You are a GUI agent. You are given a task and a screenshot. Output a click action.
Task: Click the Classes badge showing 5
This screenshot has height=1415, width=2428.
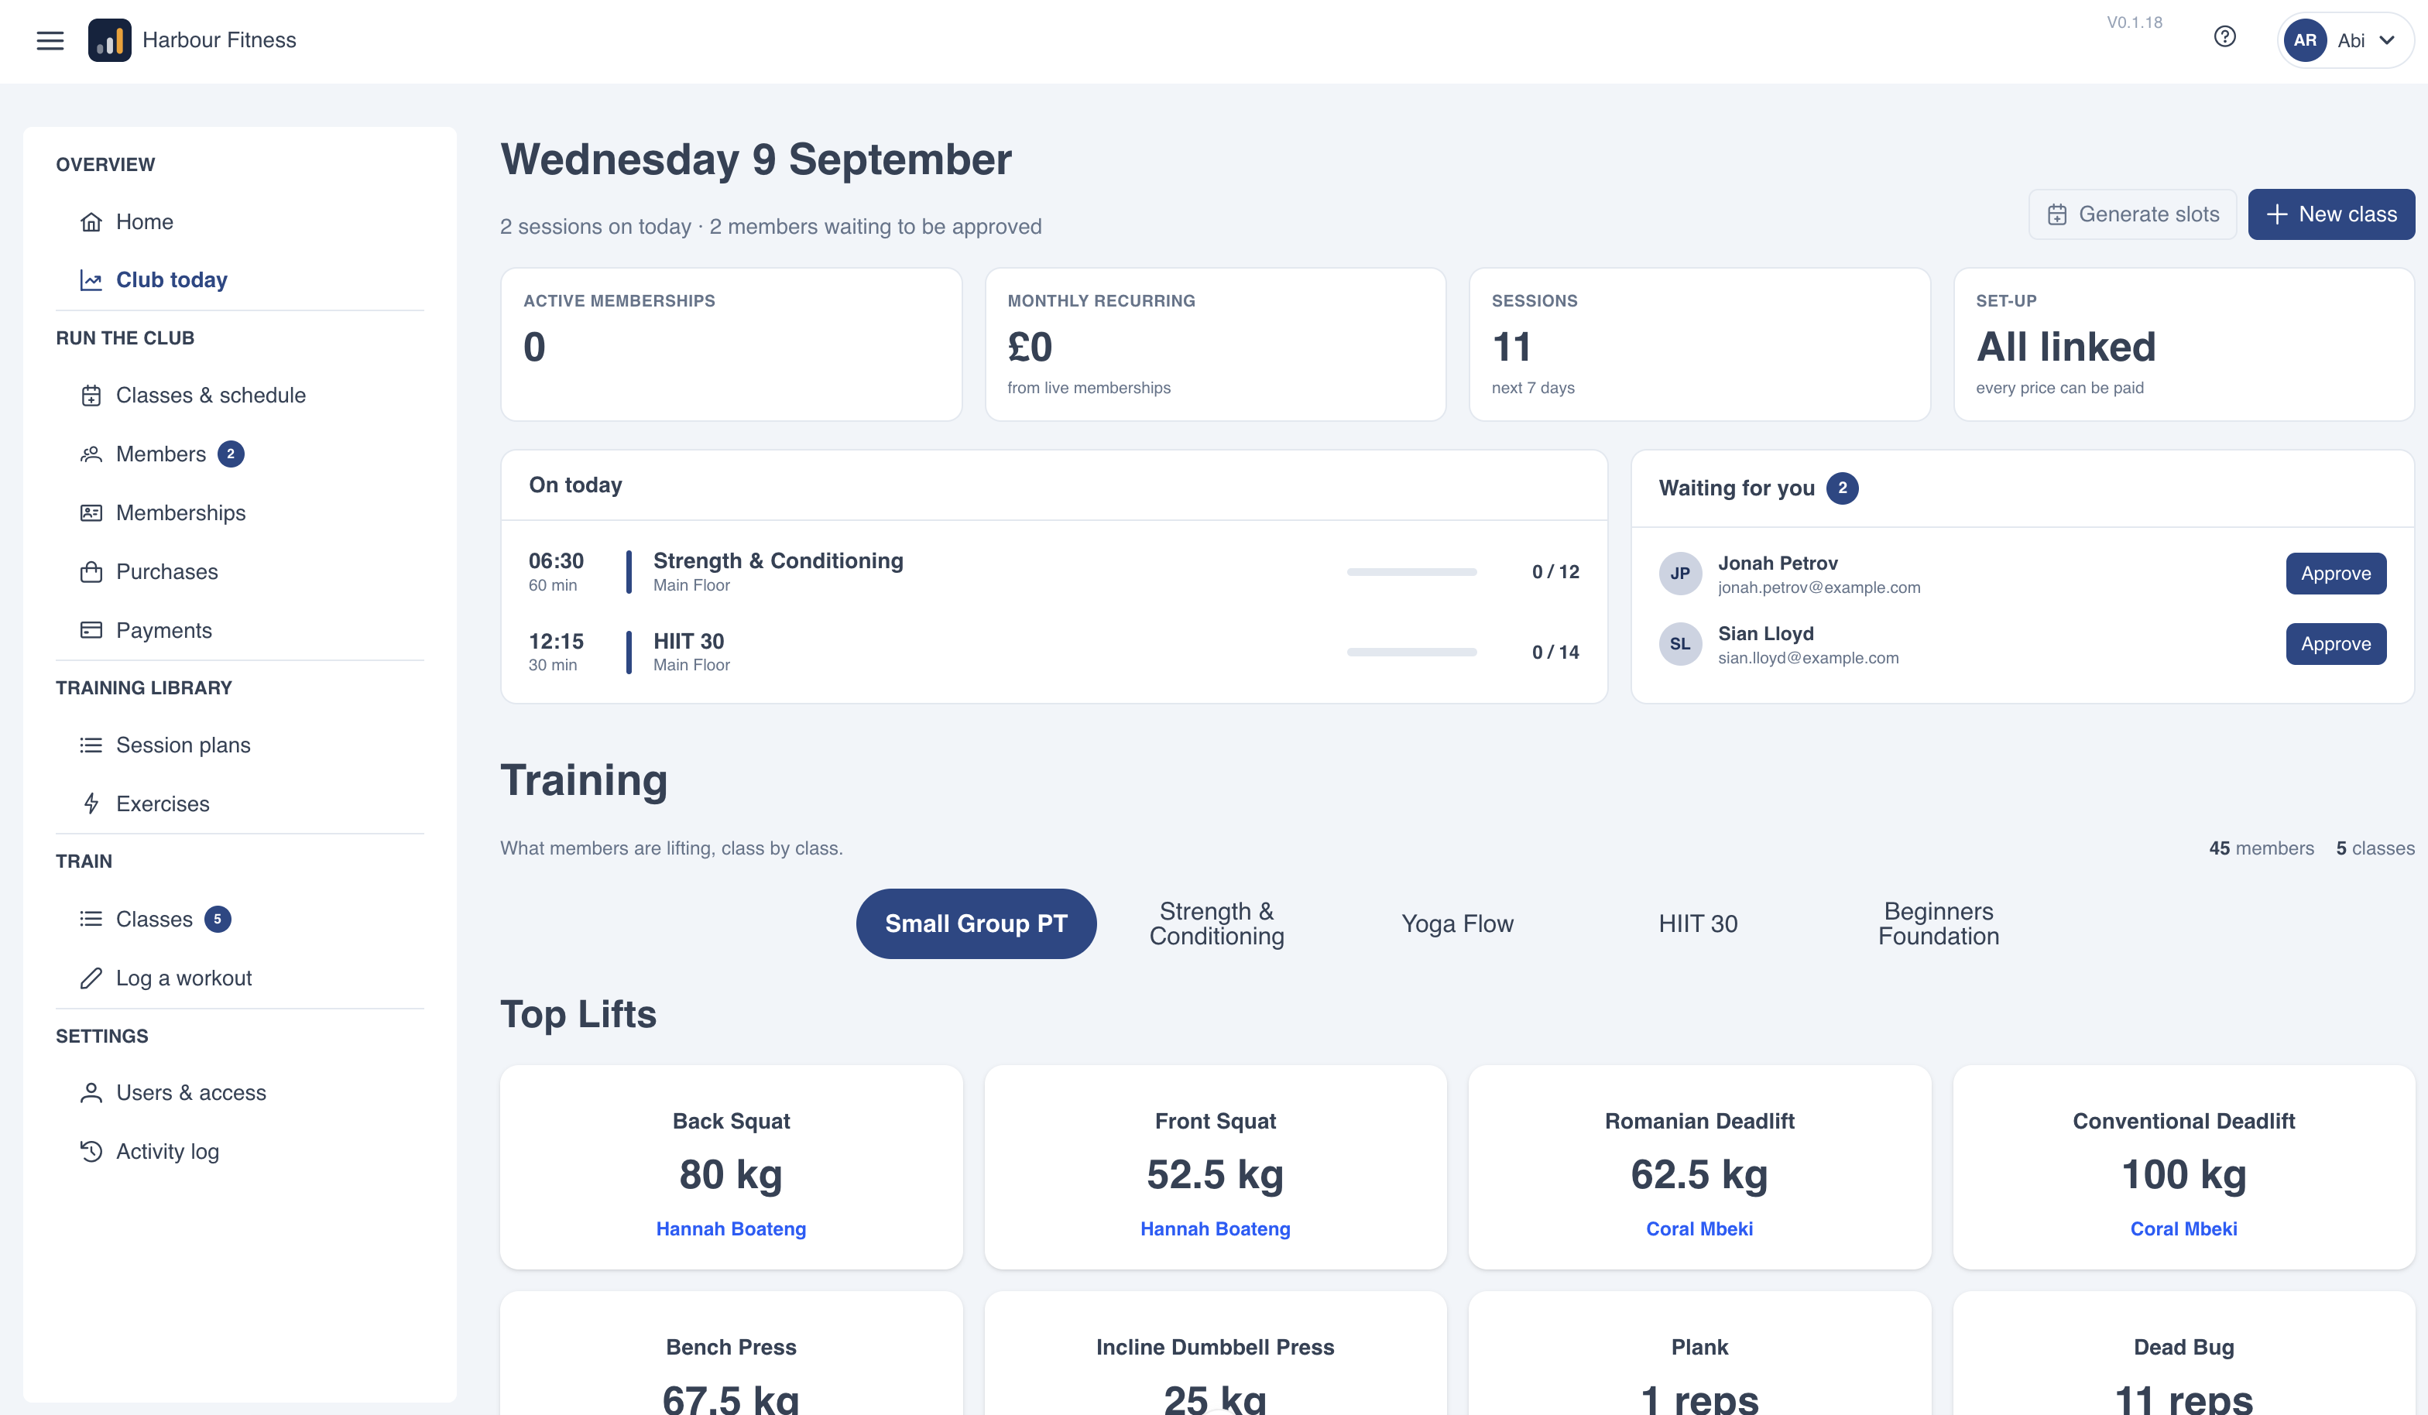218,920
